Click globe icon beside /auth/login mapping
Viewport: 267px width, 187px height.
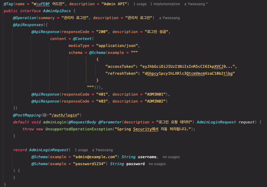[x=45, y=115]
